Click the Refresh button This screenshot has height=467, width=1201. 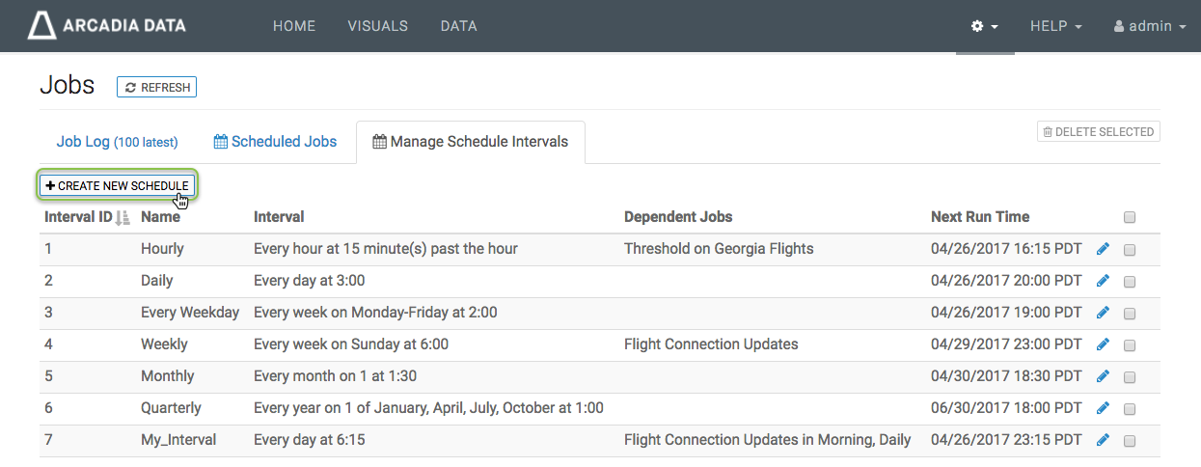pos(156,87)
